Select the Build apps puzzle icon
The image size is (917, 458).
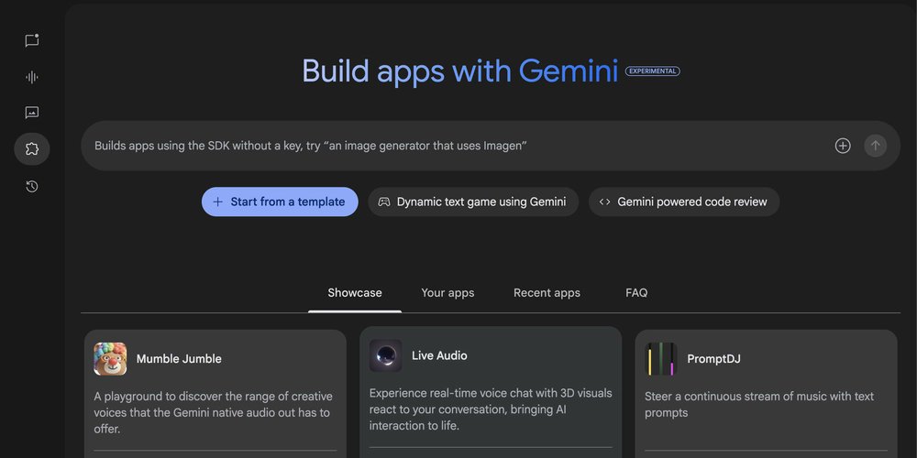(32, 149)
